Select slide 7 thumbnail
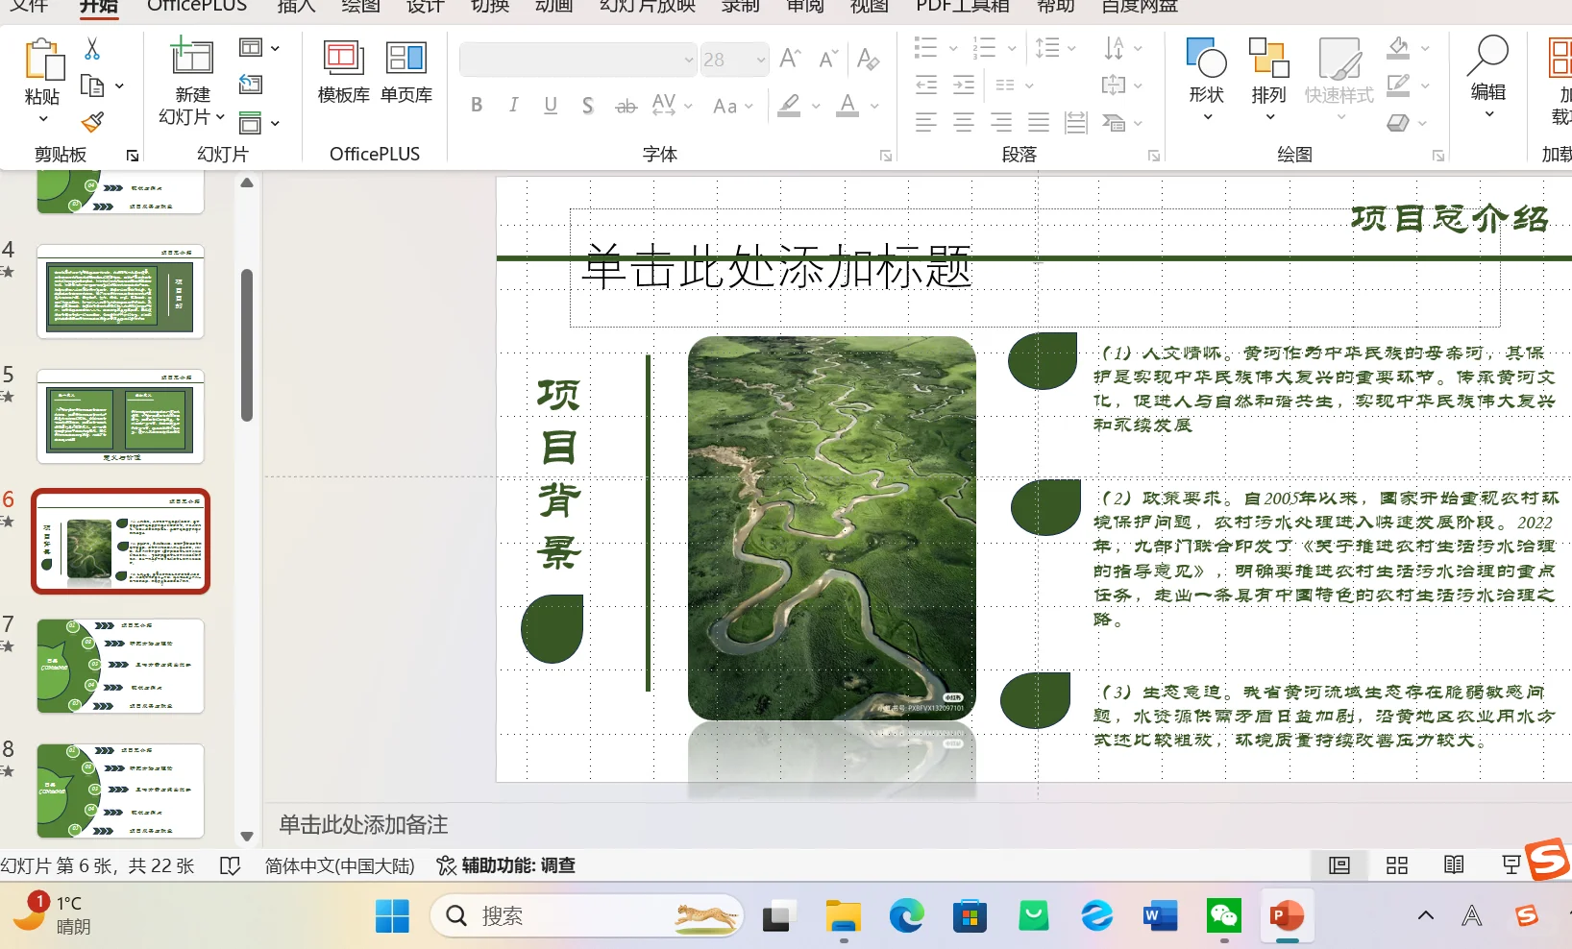The image size is (1572, 949). click(x=121, y=666)
